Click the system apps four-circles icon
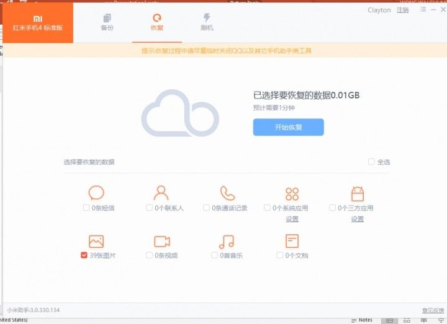Viewport: 447px width, 324px height. (292, 194)
